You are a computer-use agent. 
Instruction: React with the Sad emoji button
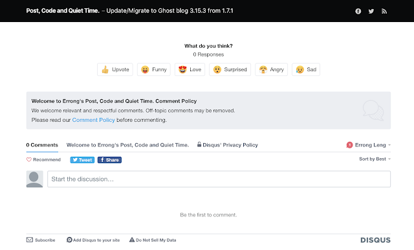(x=306, y=69)
